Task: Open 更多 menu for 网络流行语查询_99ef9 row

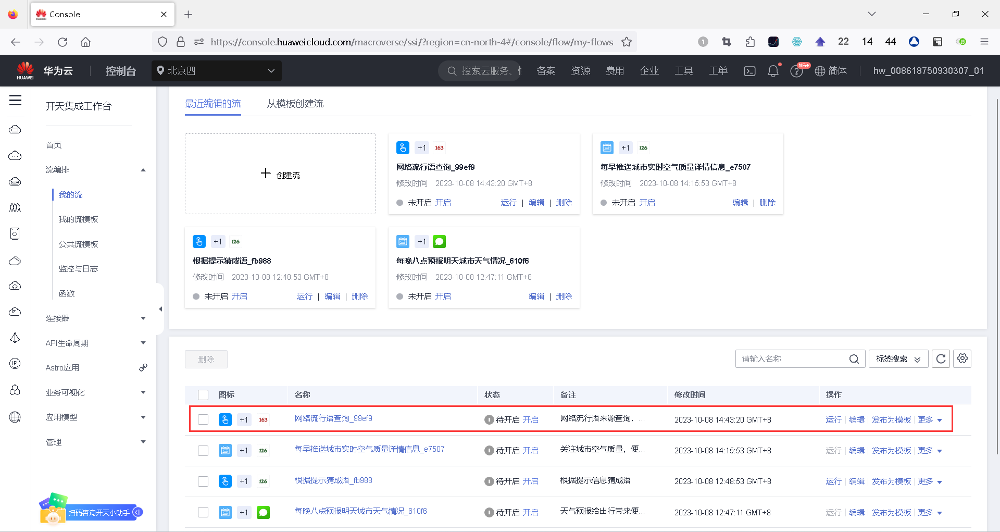Action: 930,419
